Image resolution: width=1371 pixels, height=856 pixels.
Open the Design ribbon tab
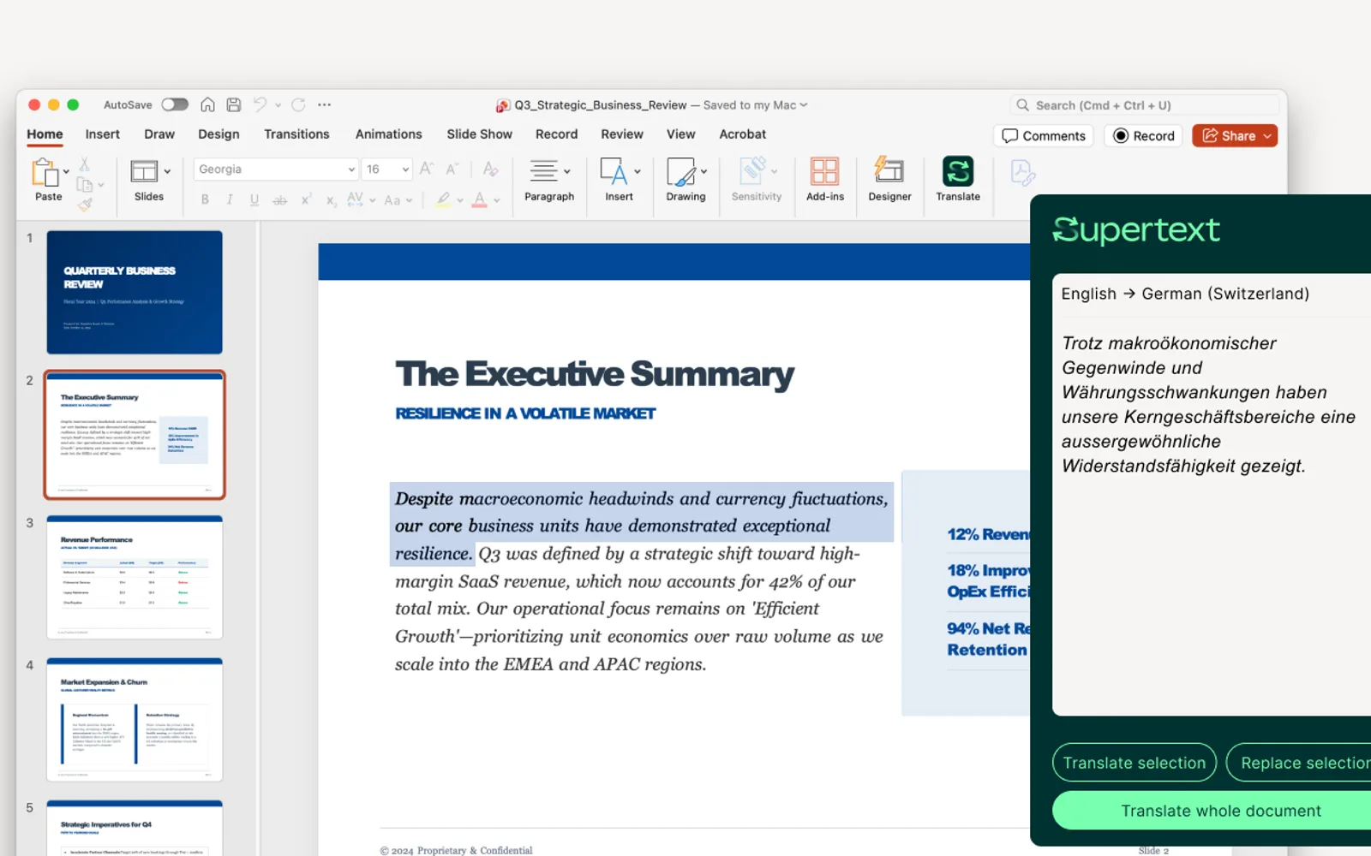pos(219,134)
